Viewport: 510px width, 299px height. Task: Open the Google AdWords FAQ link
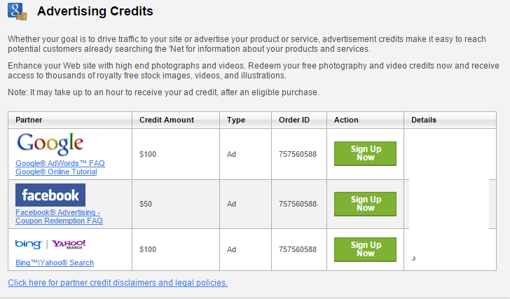[x=60, y=163]
